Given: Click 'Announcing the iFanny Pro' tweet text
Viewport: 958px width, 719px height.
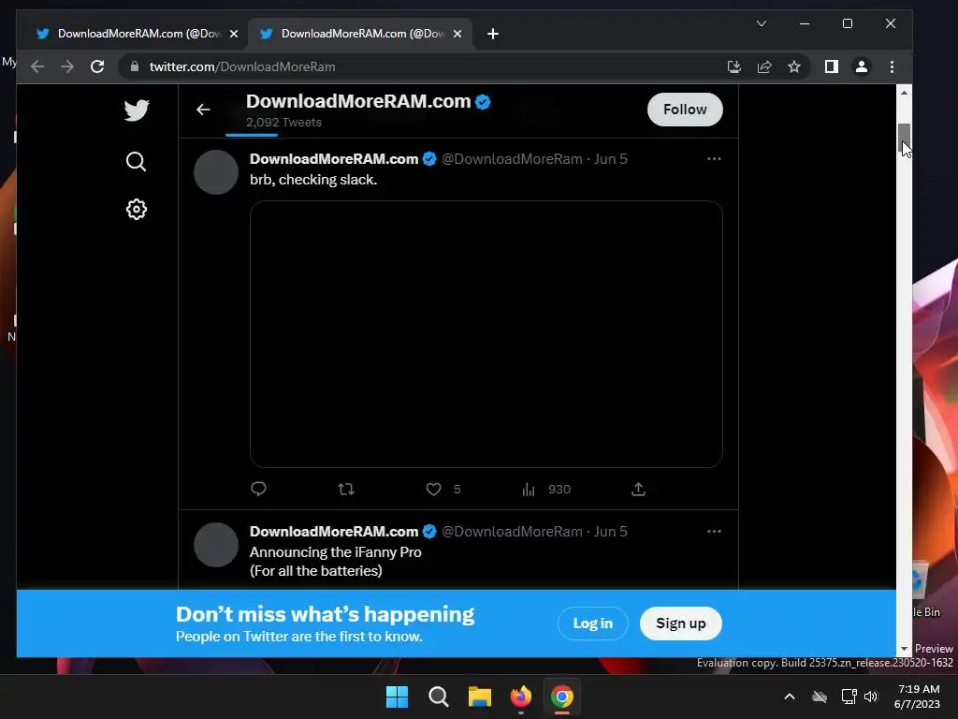Looking at the screenshot, I should (336, 552).
